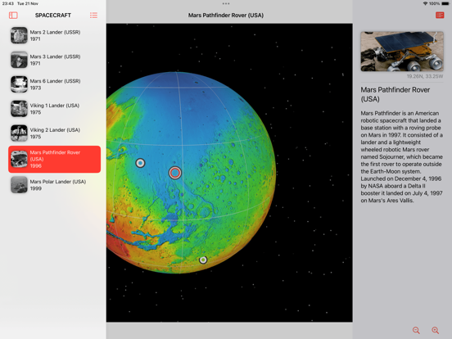Viewport: 452px width, 339px height.
Task: Click the green-centered landing marker near globe bottom
Action: click(203, 260)
